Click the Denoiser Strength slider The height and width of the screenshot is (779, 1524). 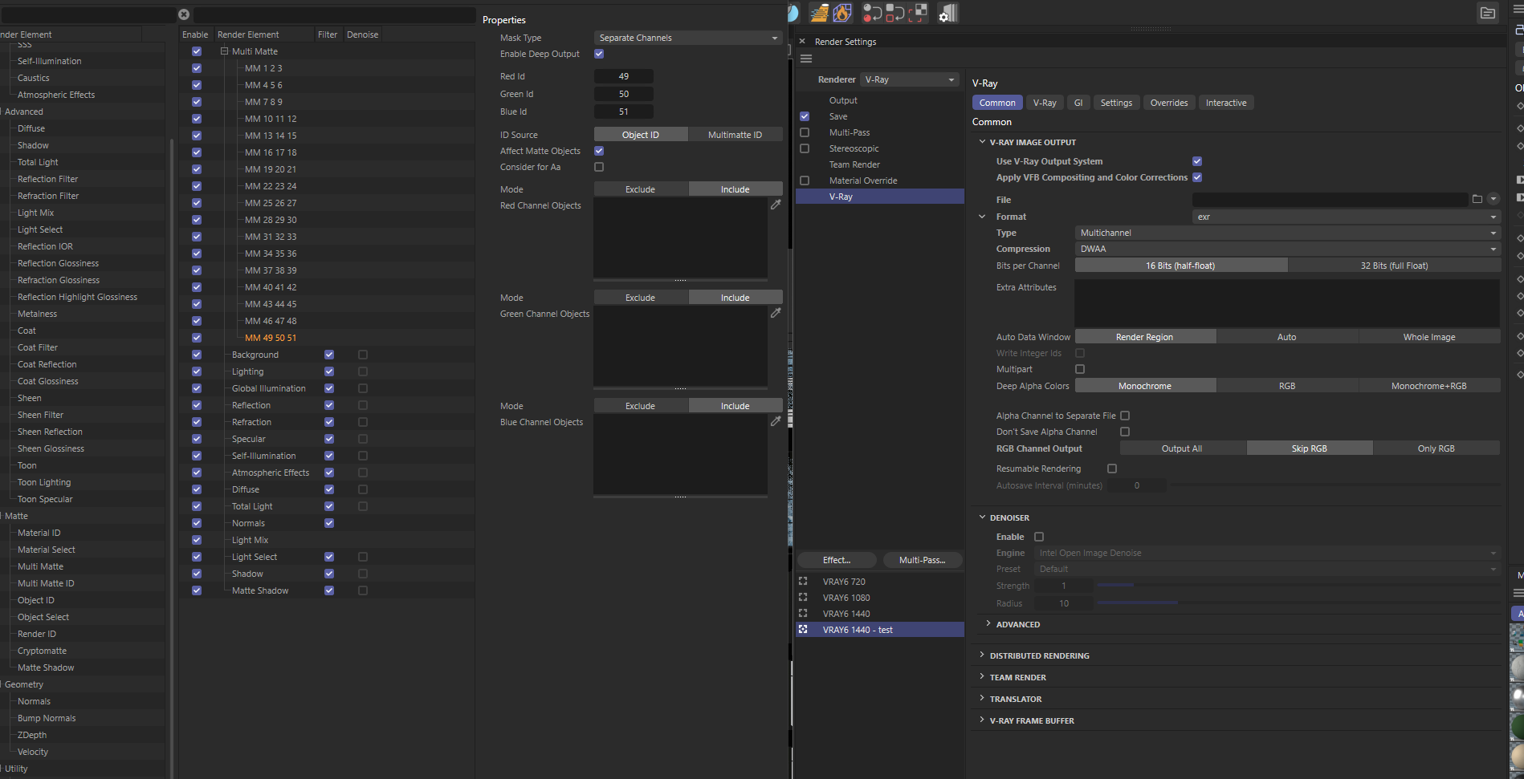[1298, 586]
